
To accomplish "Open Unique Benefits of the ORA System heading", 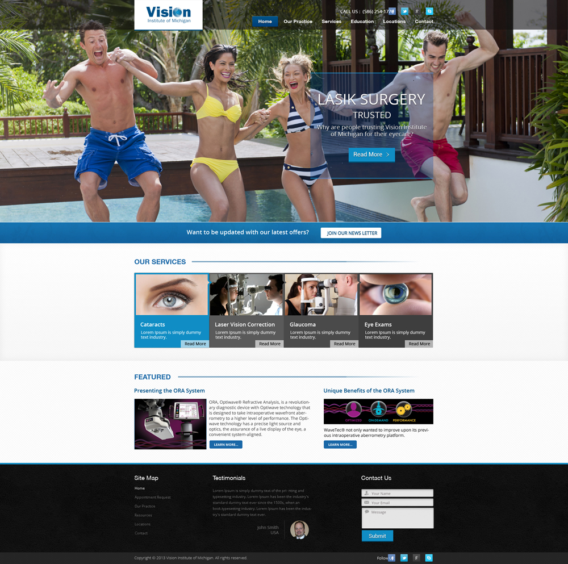I will [x=369, y=391].
